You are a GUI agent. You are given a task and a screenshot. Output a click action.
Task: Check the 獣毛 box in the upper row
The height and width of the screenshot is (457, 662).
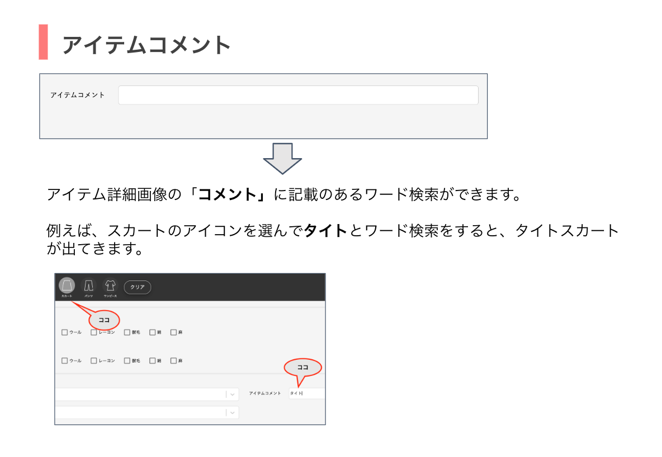tap(127, 332)
